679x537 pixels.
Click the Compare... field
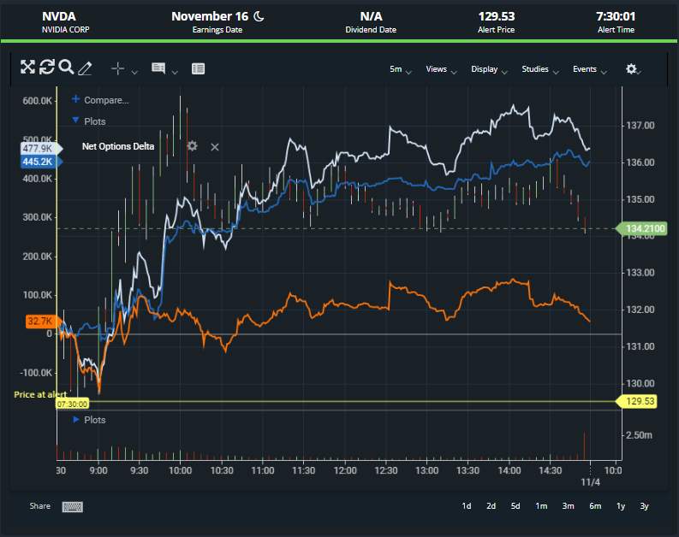pos(106,100)
